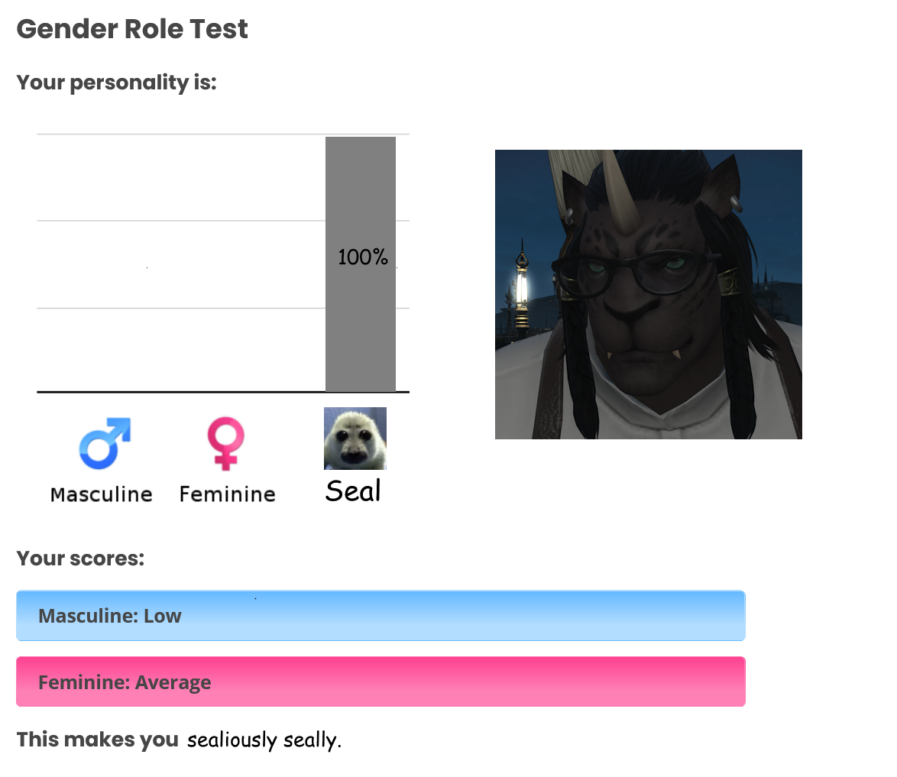Click the gray 100% bar in chart
The width and height of the screenshot is (897, 777).
pyautogui.click(x=361, y=264)
